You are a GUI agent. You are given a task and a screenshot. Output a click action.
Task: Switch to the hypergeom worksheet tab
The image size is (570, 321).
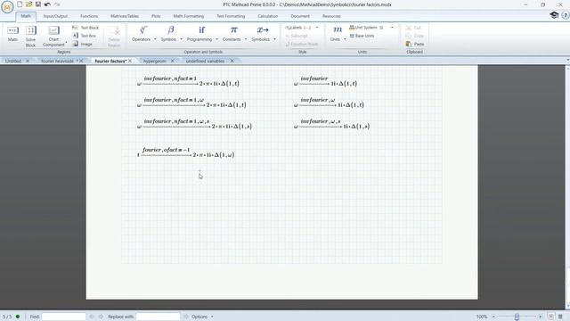(x=154, y=61)
